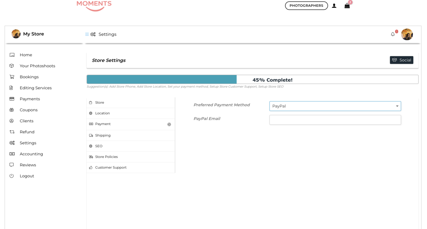Go to Your Photoshoots in sidebar
The width and height of the screenshot is (427, 229).
(x=37, y=66)
